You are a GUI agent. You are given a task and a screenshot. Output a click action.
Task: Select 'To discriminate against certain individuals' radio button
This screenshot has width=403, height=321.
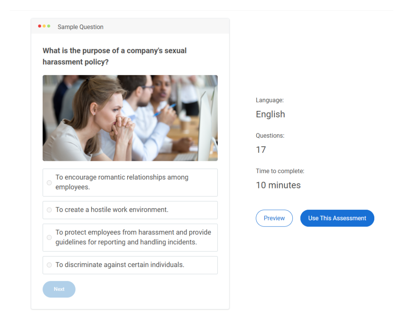49,265
